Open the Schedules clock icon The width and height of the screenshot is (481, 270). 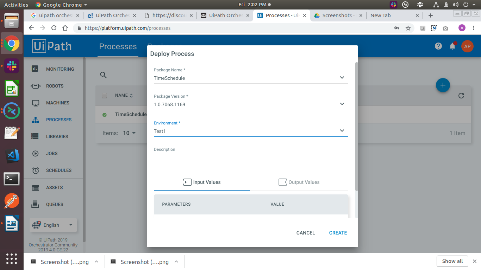click(x=35, y=171)
